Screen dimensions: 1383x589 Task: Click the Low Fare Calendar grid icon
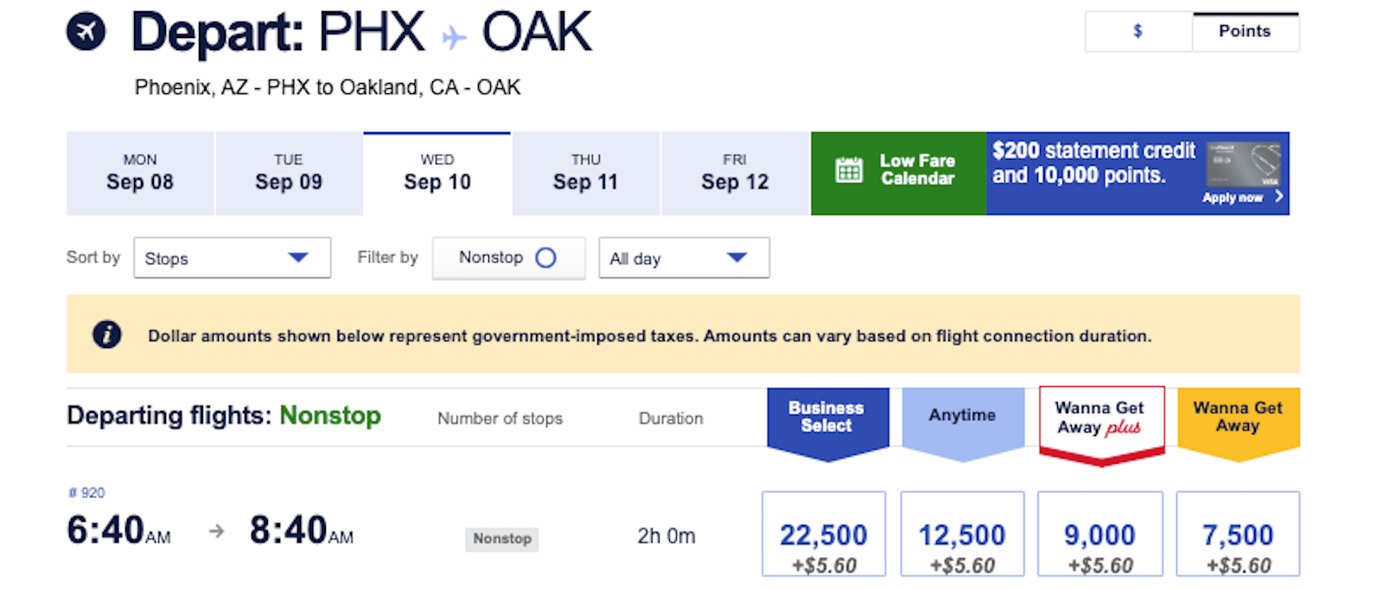tap(849, 170)
